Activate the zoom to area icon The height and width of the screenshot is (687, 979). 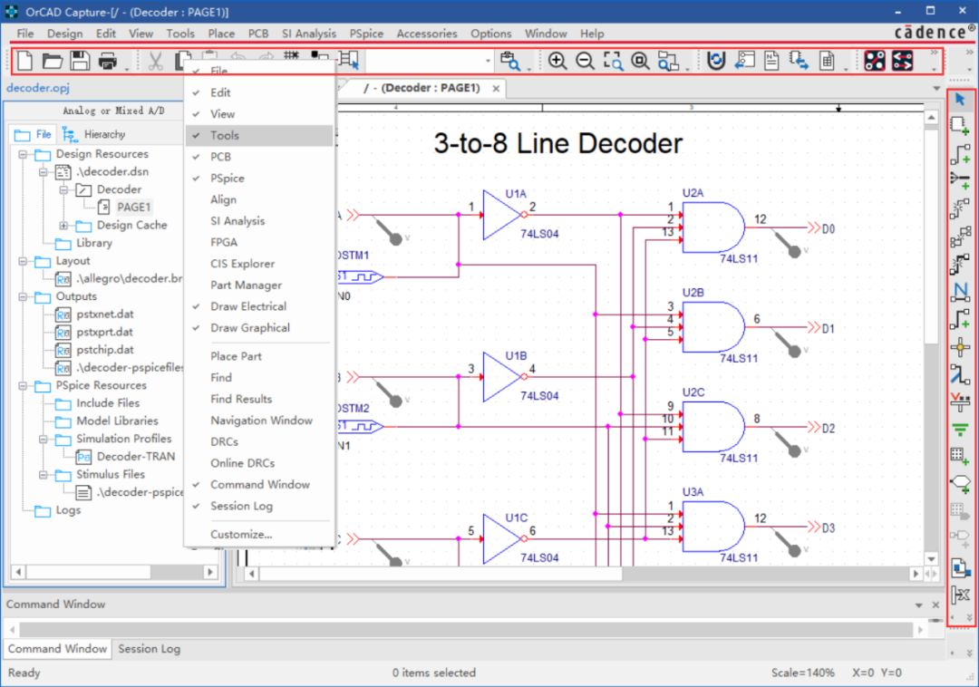pyautogui.click(x=613, y=61)
